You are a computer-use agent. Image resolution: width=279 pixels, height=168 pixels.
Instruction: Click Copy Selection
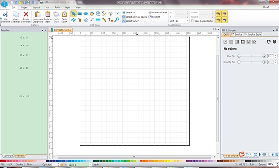tap(16, 17)
